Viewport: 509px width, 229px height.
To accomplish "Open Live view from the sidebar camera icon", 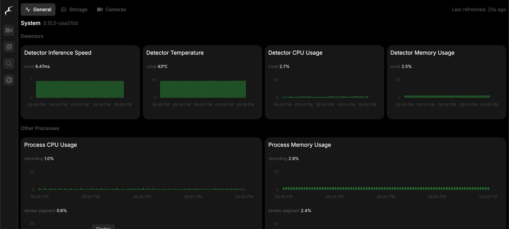I will pyautogui.click(x=9, y=30).
